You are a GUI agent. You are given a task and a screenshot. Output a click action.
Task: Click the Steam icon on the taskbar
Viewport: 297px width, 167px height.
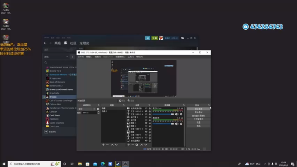(x=118, y=164)
